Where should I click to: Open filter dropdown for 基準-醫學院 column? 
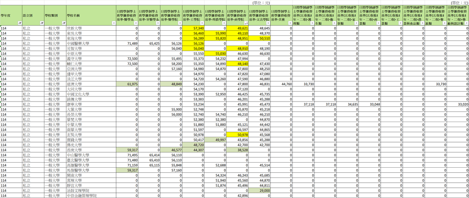(180, 23)
